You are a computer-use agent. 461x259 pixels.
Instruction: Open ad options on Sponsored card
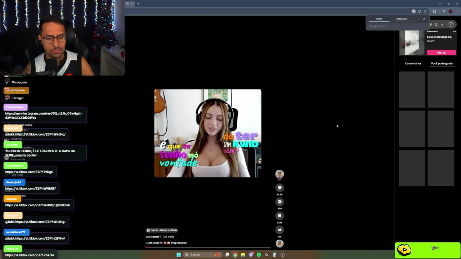(455, 31)
